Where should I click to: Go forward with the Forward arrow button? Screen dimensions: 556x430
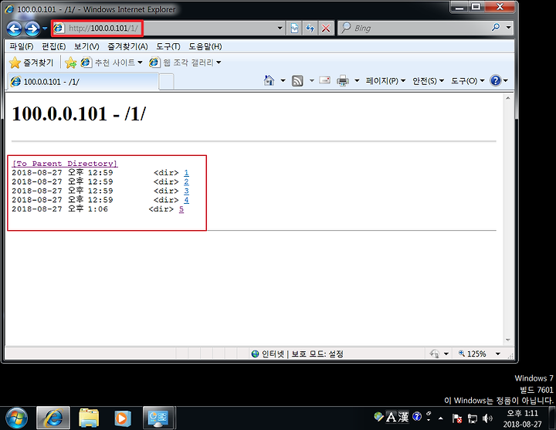[32, 29]
